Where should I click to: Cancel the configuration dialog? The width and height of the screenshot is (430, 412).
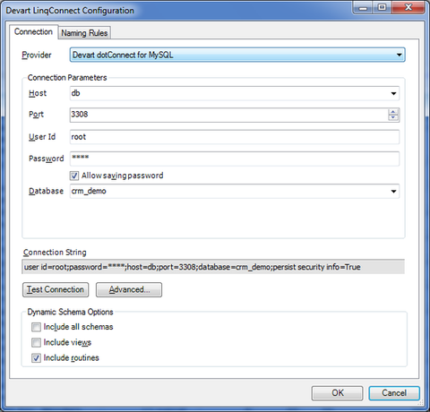tap(394, 393)
